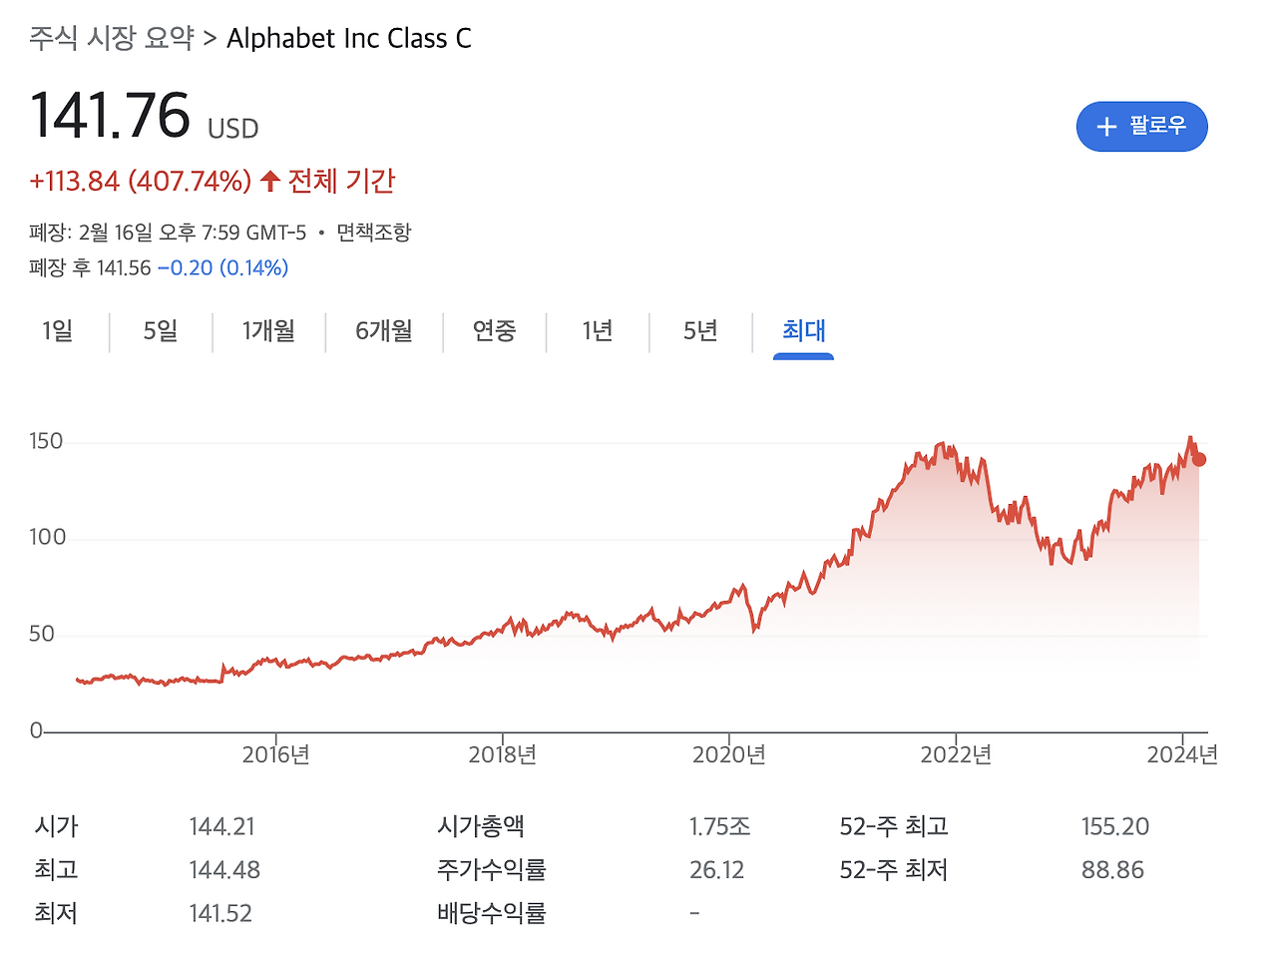This screenshot has width=1277, height=957.
Task: Click the red marker dot at chart's end
Action: pyautogui.click(x=1197, y=459)
